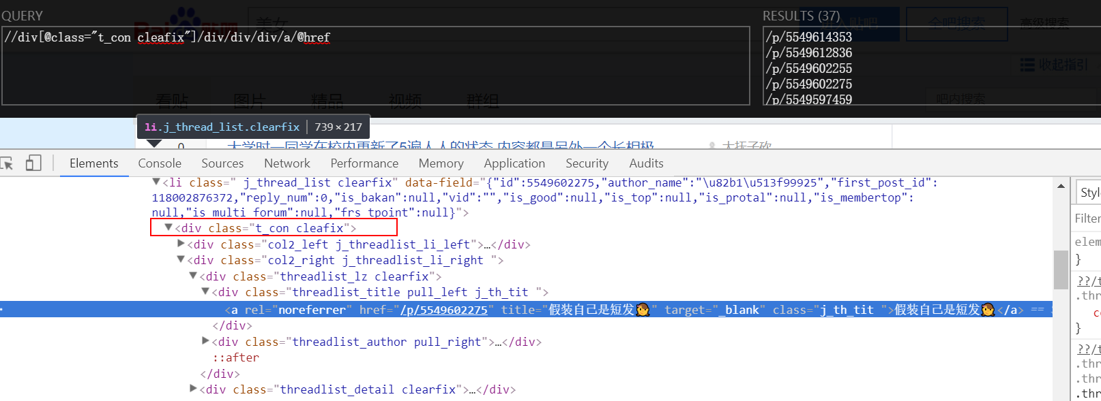The width and height of the screenshot is (1101, 401).
Task: Open the Audits tab
Action: [x=646, y=163]
